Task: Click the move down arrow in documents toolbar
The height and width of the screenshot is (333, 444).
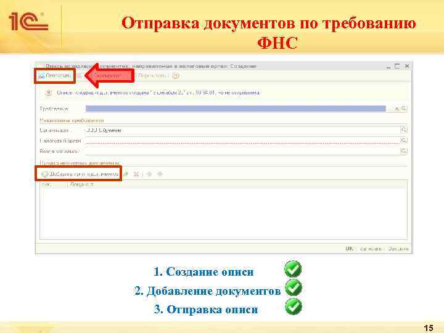Action: tap(160, 174)
